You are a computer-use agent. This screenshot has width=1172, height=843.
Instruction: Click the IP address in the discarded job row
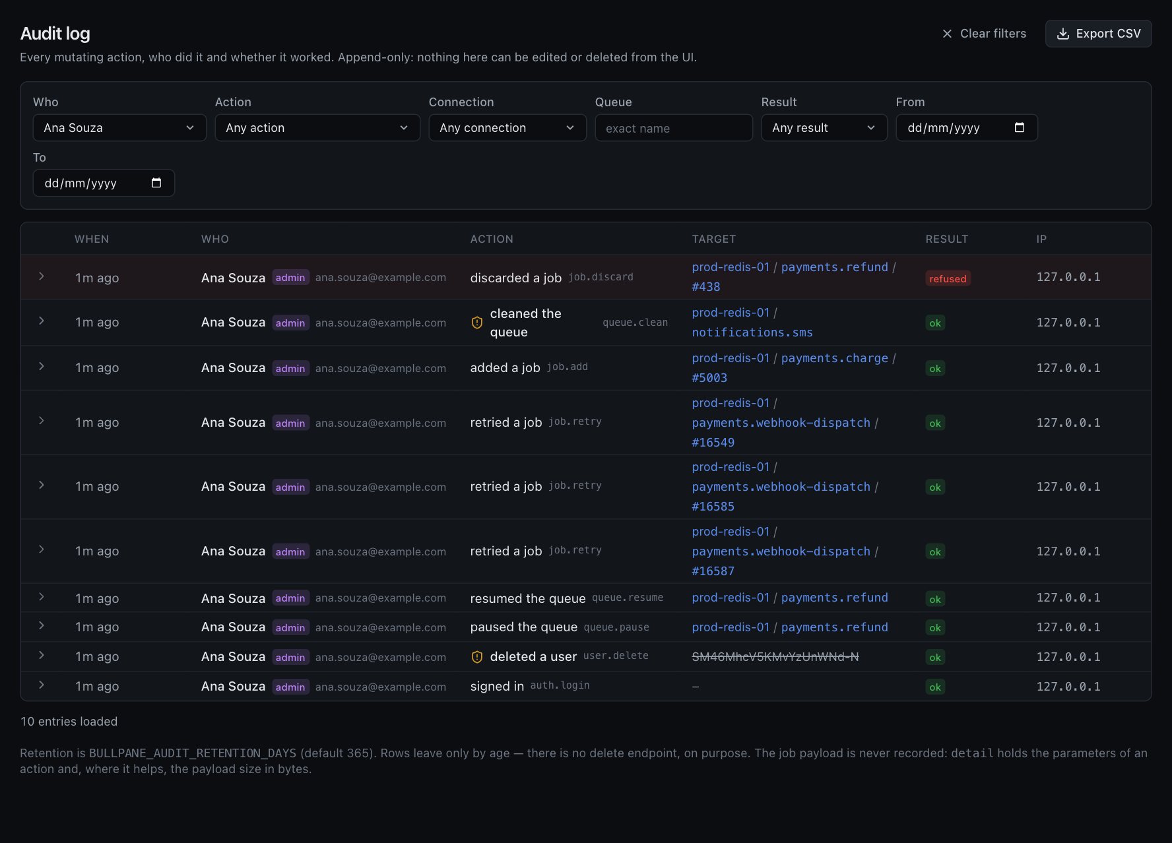(1068, 277)
